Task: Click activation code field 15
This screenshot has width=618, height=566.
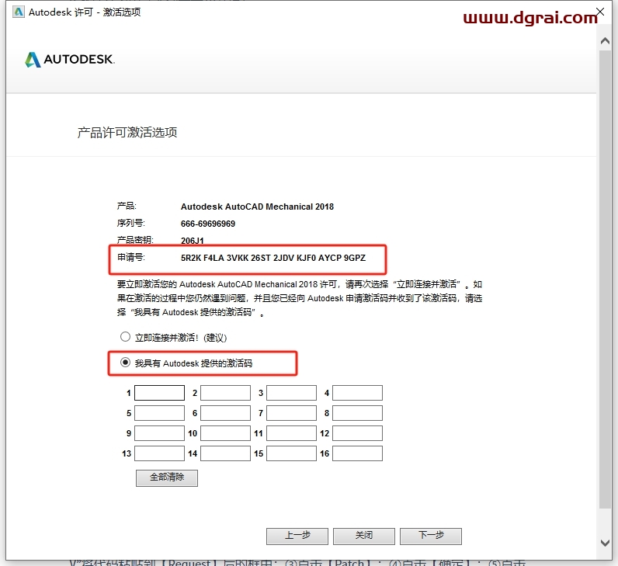Action: point(291,453)
